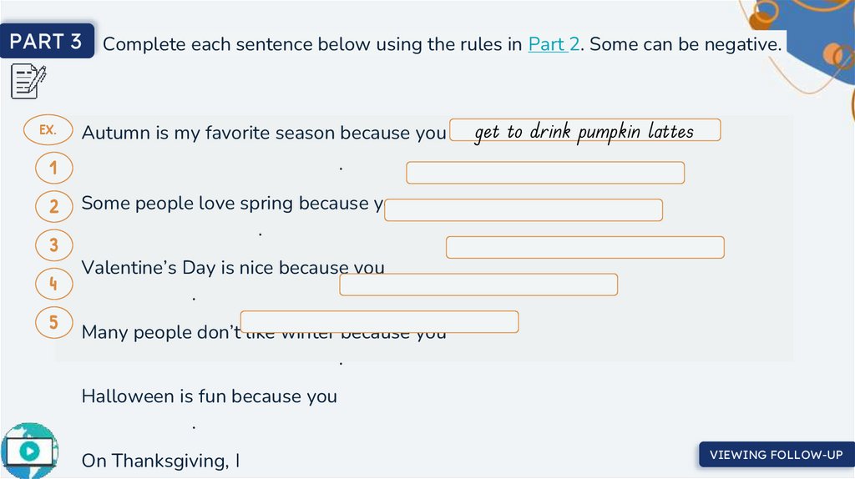Image resolution: width=855 pixels, height=479 pixels.
Task: Click the notepad and pencil icon
Action: [x=28, y=81]
